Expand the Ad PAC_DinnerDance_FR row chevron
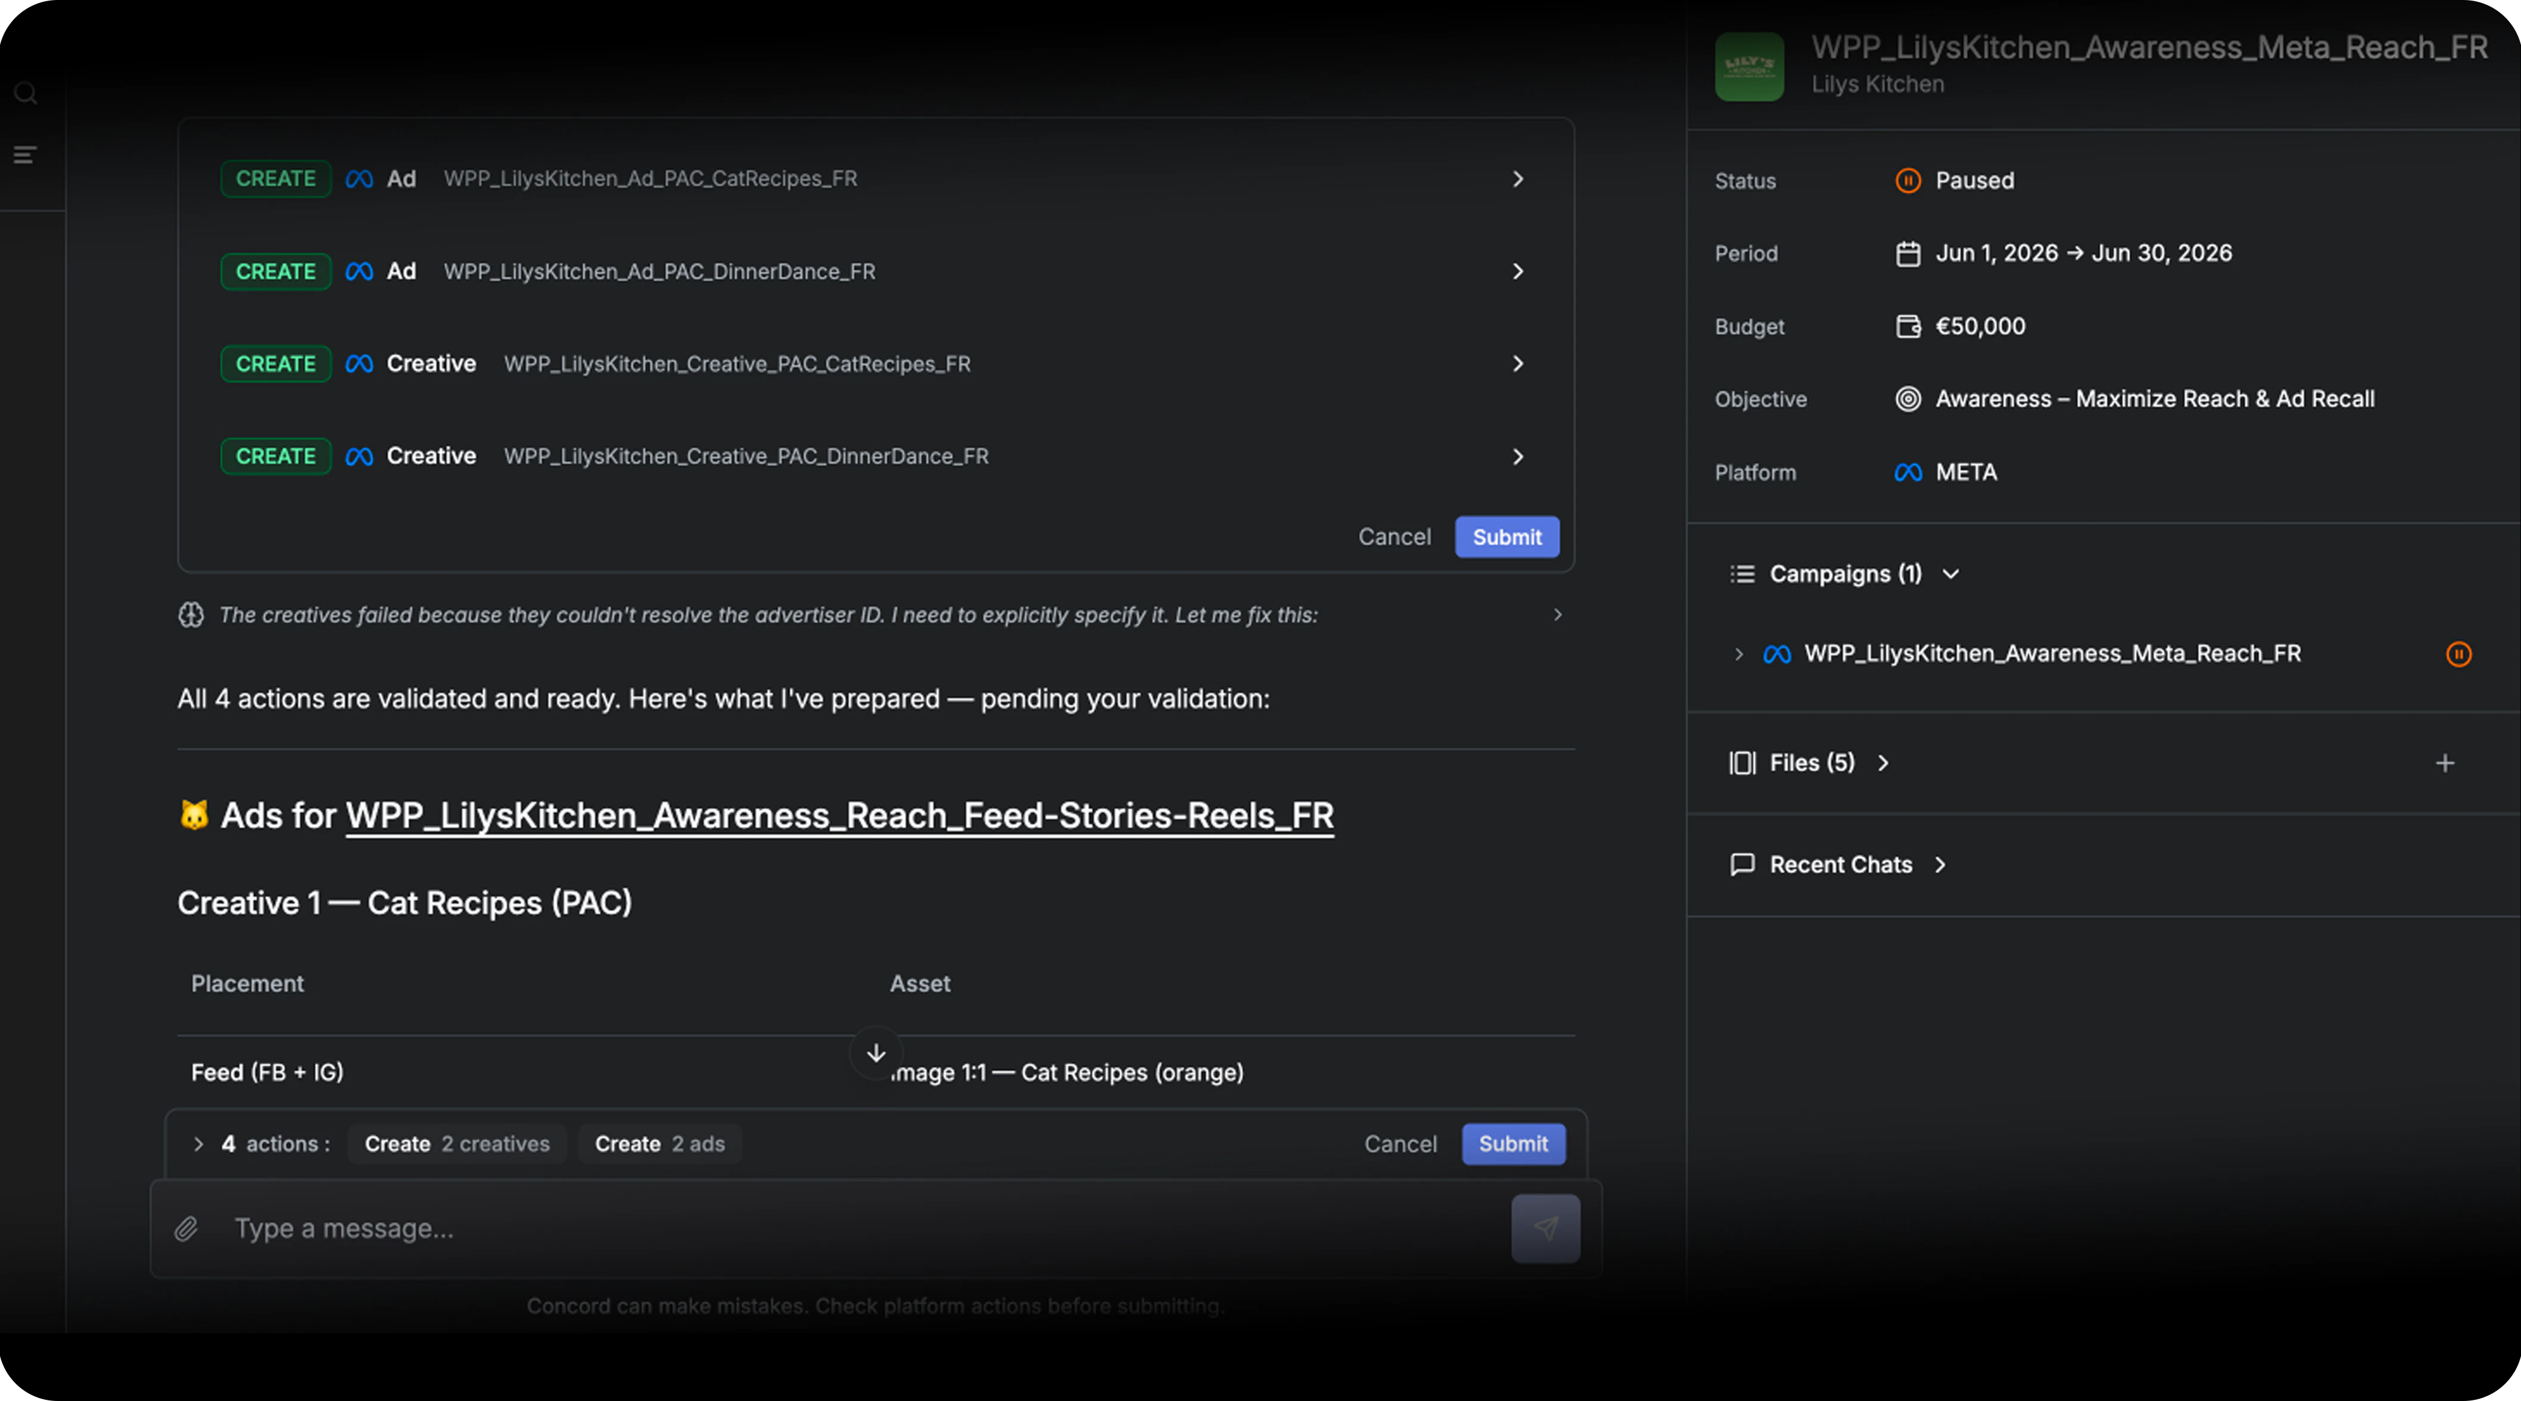The width and height of the screenshot is (2521, 1401). tap(1518, 271)
